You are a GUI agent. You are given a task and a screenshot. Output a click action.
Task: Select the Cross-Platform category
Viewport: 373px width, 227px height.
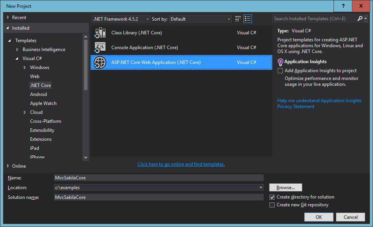[46, 121]
